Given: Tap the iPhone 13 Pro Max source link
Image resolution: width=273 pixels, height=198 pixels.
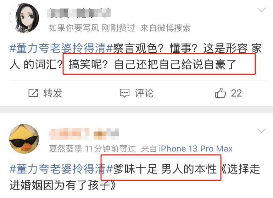Looking at the screenshot, I should pyautogui.click(x=195, y=149).
